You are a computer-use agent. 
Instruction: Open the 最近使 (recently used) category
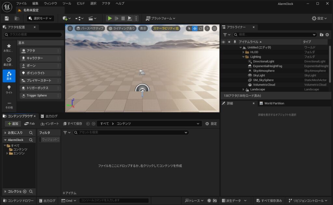9,61
